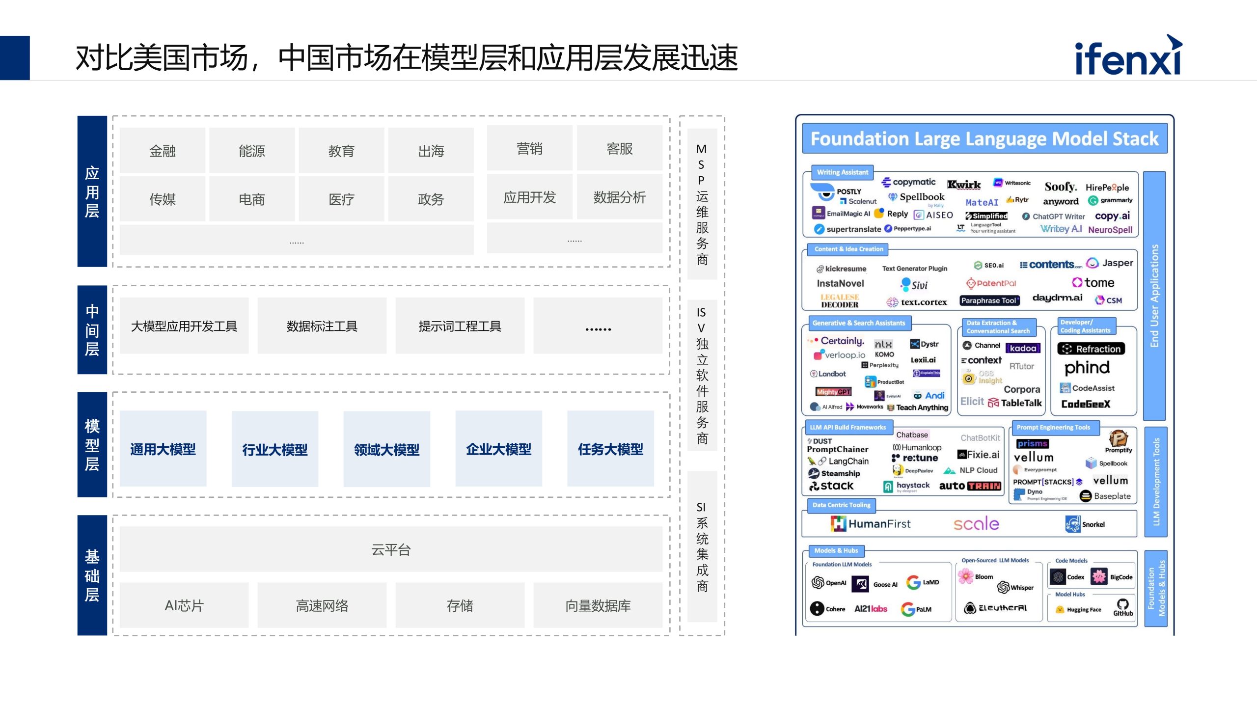Click the Baseplate logo

tap(1105, 496)
